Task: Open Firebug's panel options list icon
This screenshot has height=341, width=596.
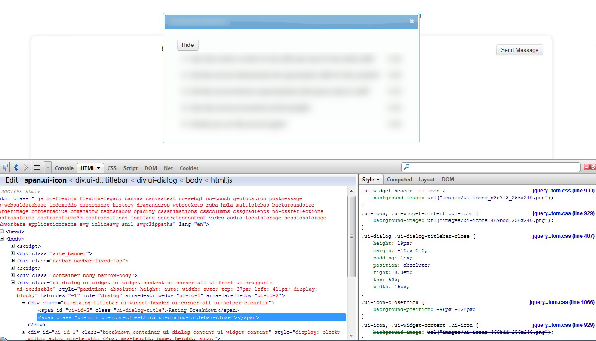Action: [x=37, y=168]
